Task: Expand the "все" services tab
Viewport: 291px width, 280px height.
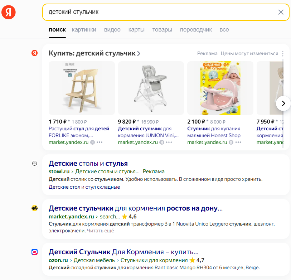Action: [224, 30]
